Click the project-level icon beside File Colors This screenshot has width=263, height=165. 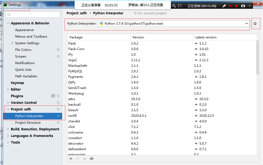(x=58, y=50)
